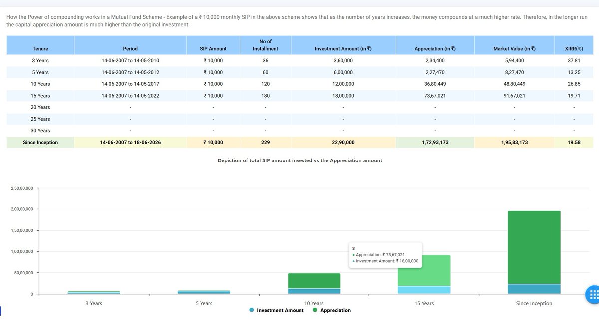The image size is (599, 321).
Task: Click the No of Installment column header
Action: (265, 45)
